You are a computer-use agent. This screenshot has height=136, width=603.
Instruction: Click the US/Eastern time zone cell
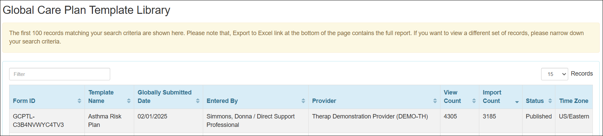click(574, 116)
